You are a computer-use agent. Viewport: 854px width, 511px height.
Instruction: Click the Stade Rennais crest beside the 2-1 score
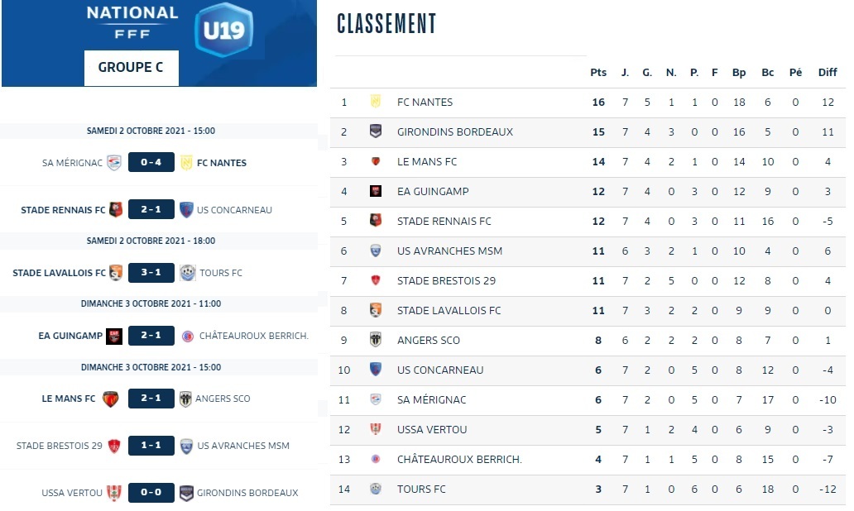[116, 210]
